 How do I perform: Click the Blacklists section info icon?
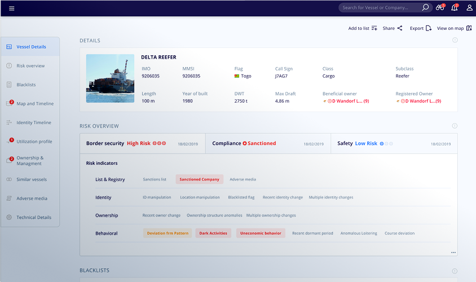455,271
